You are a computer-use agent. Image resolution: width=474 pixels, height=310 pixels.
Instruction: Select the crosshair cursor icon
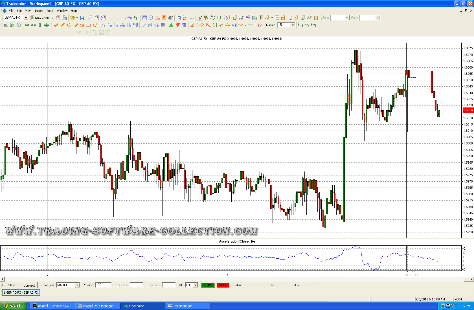point(151,18)
